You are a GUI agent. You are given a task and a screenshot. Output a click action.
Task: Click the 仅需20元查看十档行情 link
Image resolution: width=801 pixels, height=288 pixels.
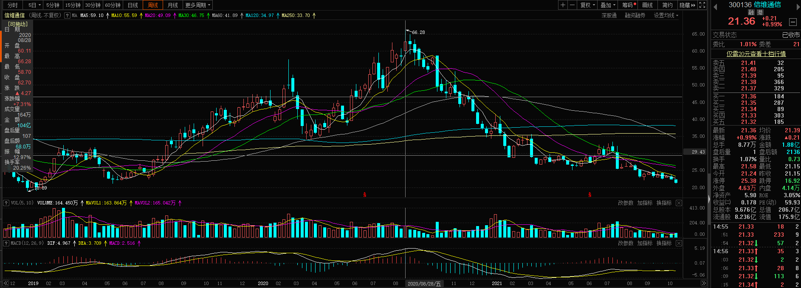pos(756,54)
